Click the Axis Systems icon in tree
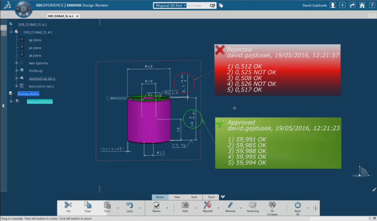Screen dimensions: 377x221 pyautogui.click(x=22, y=63)
